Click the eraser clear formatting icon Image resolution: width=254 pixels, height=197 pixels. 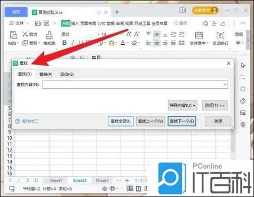(134, 43)
